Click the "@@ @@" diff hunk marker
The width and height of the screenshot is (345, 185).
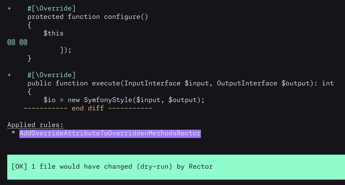tap(17, 42)
